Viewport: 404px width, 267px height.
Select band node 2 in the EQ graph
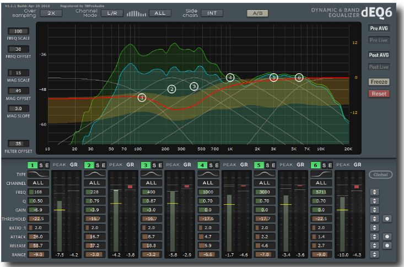click(171, 89)
